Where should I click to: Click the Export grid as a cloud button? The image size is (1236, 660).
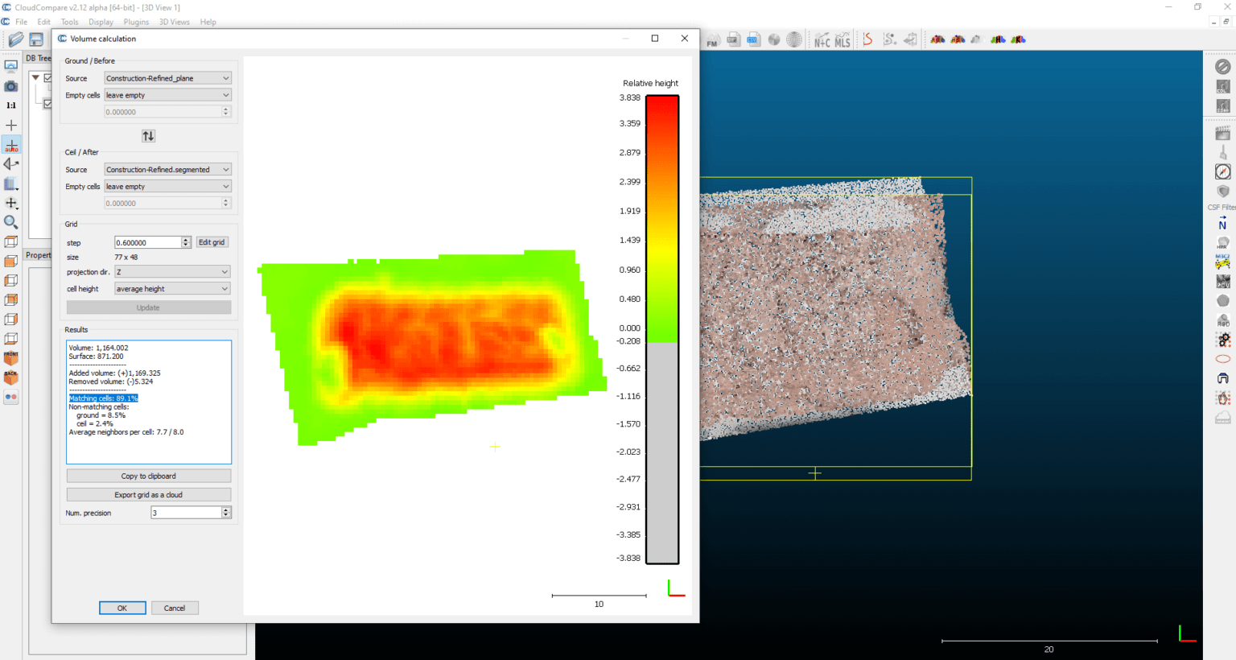point(148,494)
